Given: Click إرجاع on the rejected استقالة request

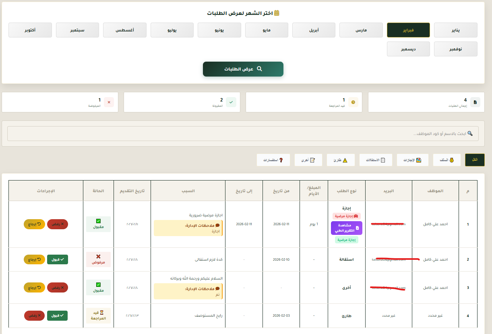Looking at the screenshot, I should click(34, 259).
